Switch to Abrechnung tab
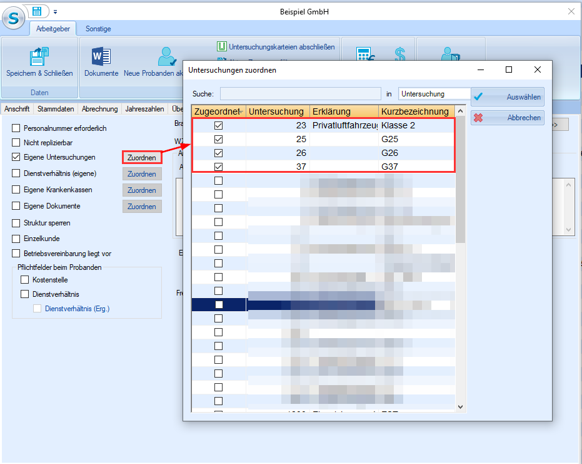 point(100,109)
